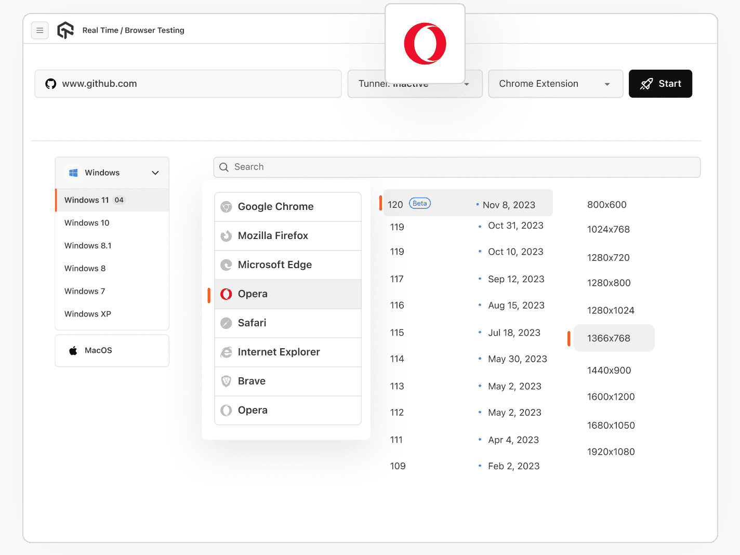Screen dimensions: 740x555
Task: Select the 1920x1080 resolution
Action: pyautogui.click(x=611, y=452)
